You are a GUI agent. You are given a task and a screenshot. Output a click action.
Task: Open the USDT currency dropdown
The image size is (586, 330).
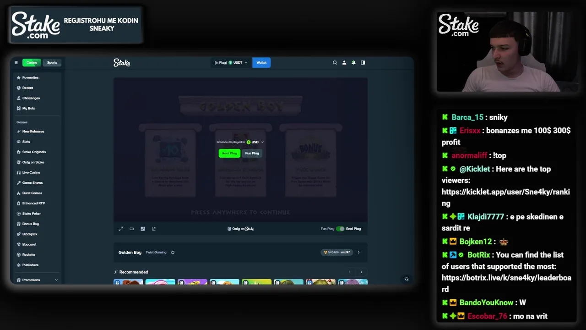[x=231, y=63]
